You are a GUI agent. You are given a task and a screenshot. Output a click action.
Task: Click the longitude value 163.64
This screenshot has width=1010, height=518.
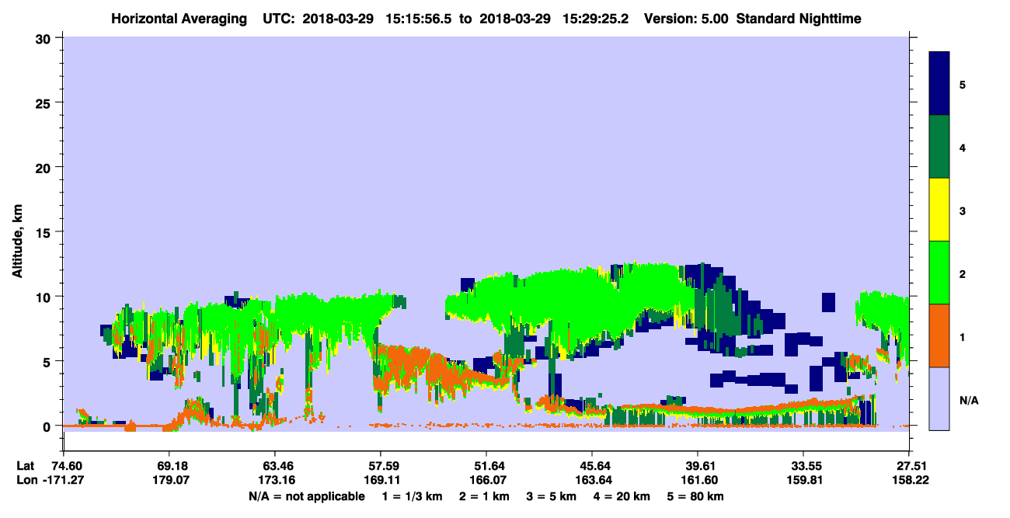(x=592, y=480)
